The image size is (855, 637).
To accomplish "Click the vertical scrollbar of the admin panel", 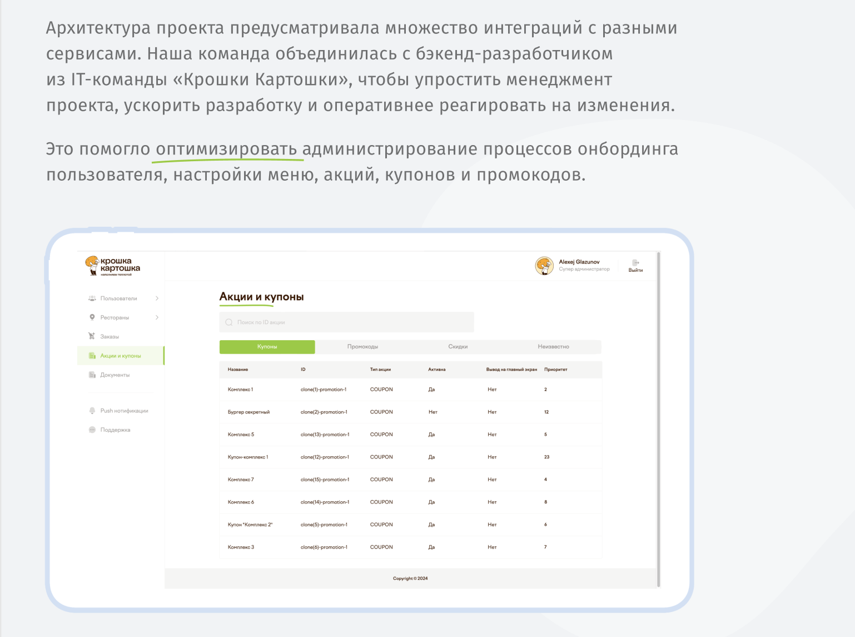I will tap(659, 419).
